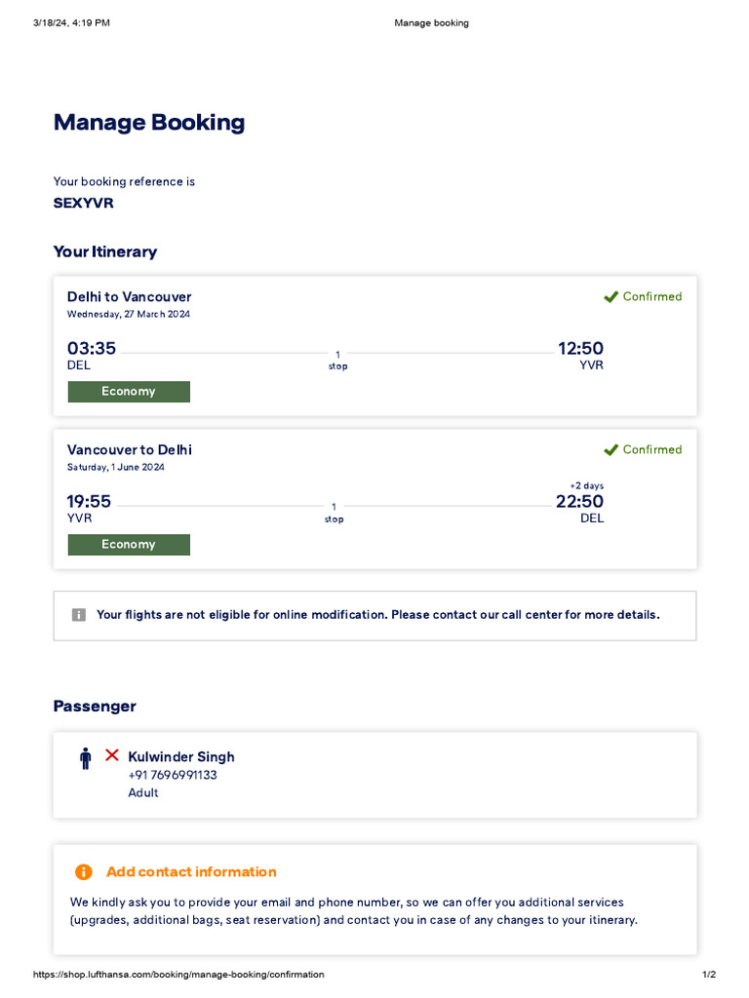Click the 12:50 YVR arrival time
The width and height of the screenshot is (749, 998).
(580, 349)
